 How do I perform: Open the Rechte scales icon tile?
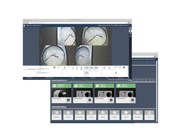point(103,115)
